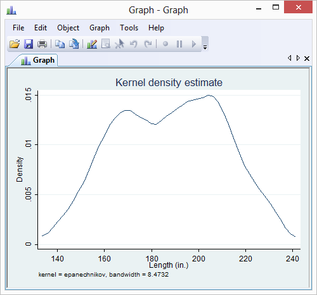
Task: Click the grayed Object Browser icon
Action: click(x=106, y=44)
